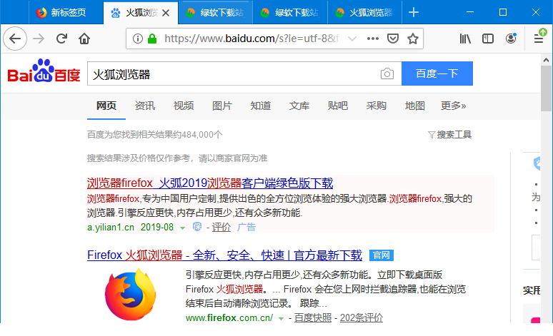This screenshot has height=336, width=553.
Task: Click the vertical scrollbar thumb
Action: [547, 88]
